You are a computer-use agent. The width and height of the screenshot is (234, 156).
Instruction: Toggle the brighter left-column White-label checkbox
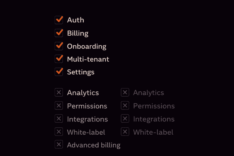59,132
